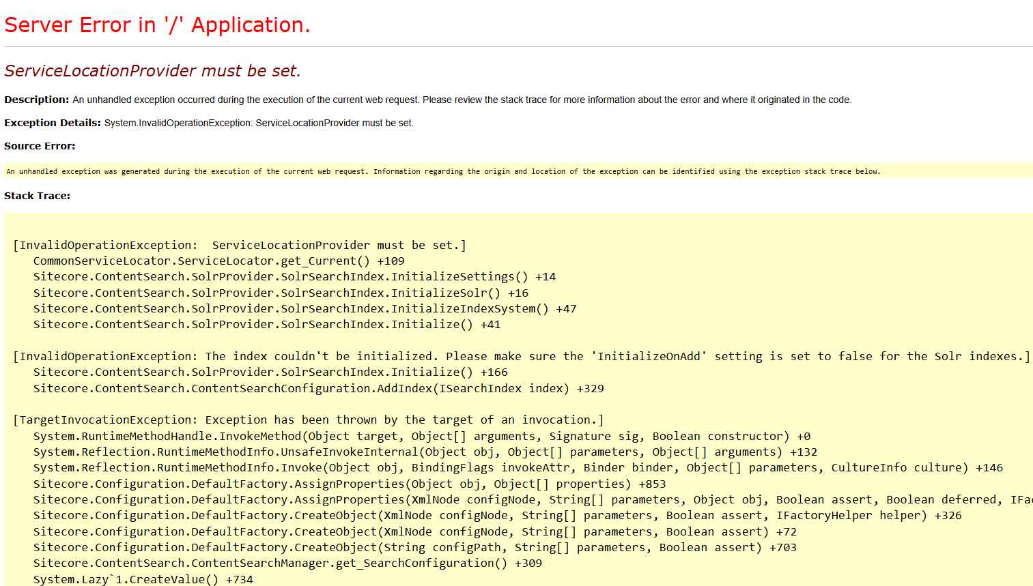Viewport: 1033px width, 586px height.
Task: Click the 'Stack Trace:' label
Action: [x=37, y=196]
